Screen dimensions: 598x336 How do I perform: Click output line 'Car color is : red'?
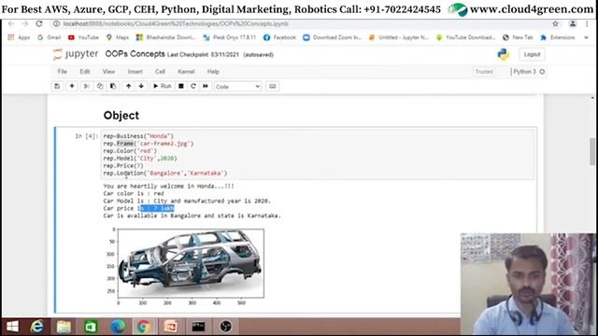(134, 193)
